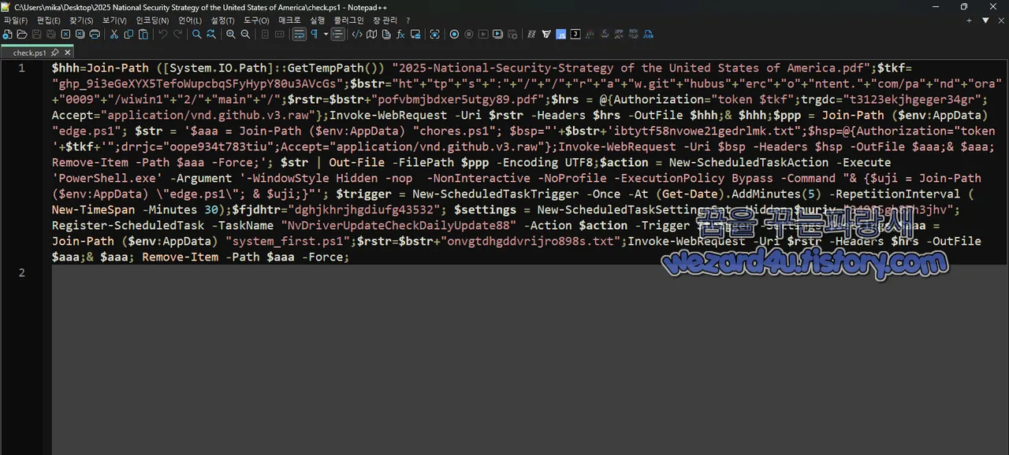This screenshot has height=455, width=1009.
Task: Open the 설정(T) menu
Action: click(222, 20)
